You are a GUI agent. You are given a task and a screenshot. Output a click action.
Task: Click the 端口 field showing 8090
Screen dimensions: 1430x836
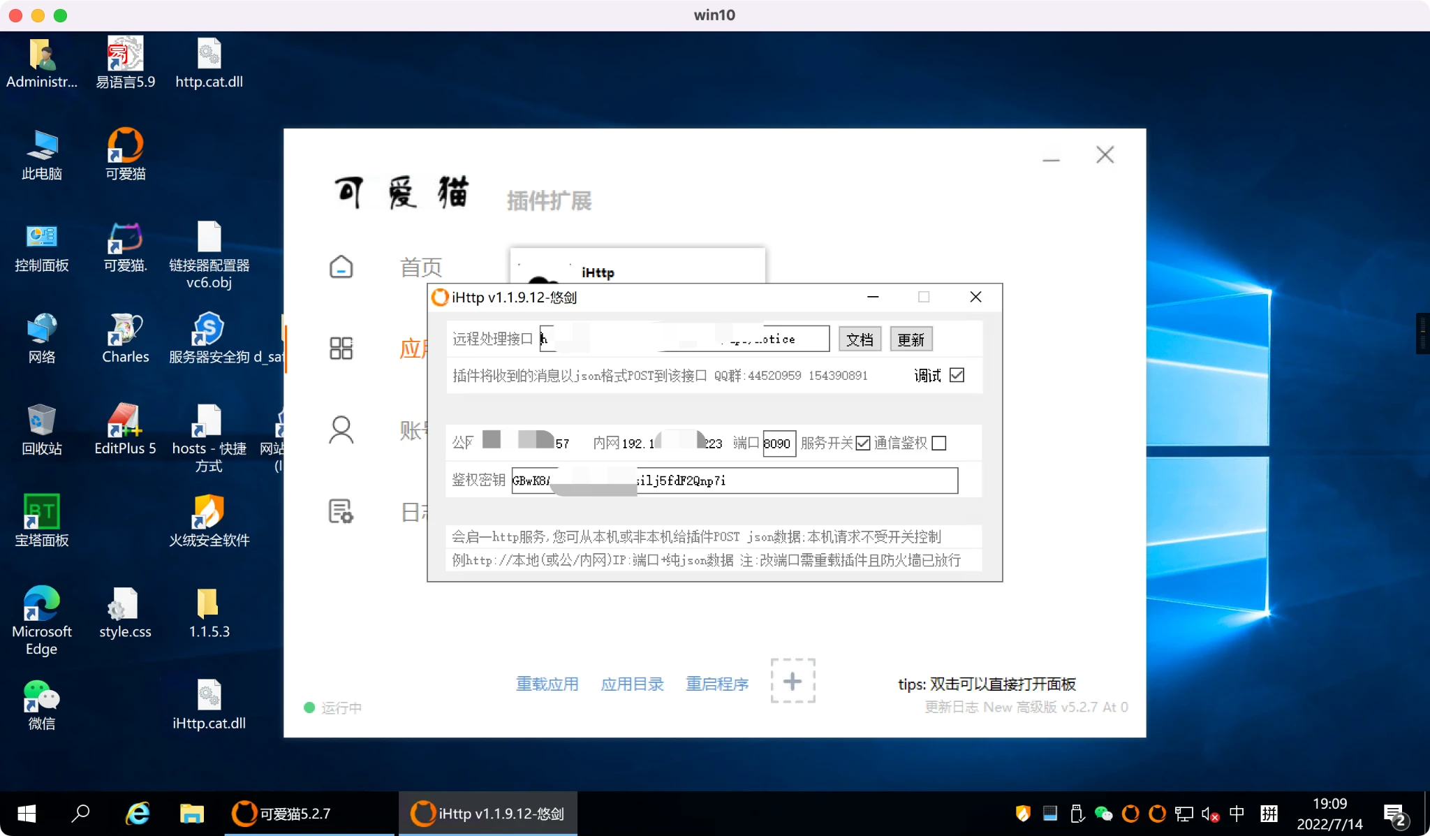(779, 443)
